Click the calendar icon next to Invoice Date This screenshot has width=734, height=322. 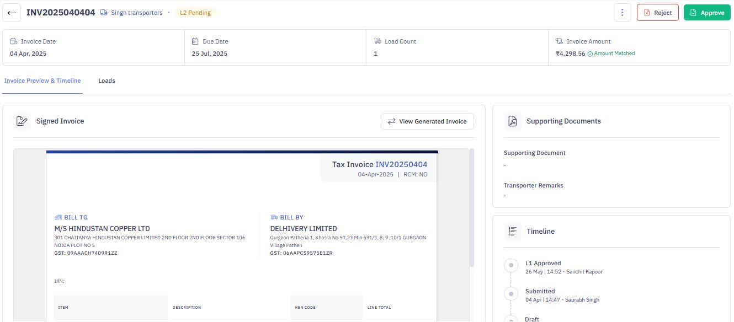coord(14,41)
